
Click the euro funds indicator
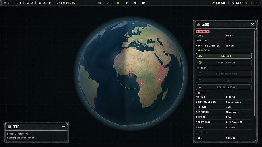pos(219,3)
